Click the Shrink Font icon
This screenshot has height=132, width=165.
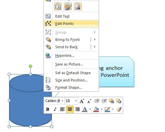pyautogui.click(x=89, y=101)
